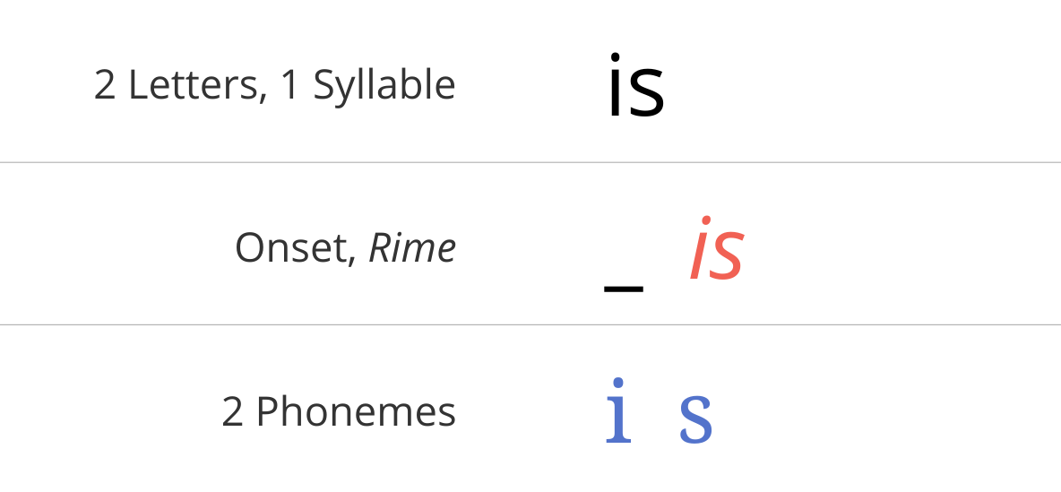Click the digit "1" before Syllable
Screen dimensions: 1061x492
(289, 86)
